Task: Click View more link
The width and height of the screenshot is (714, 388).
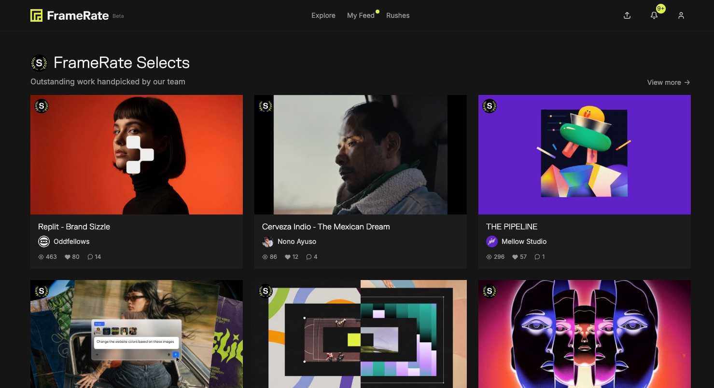Action: pos(669,82)
